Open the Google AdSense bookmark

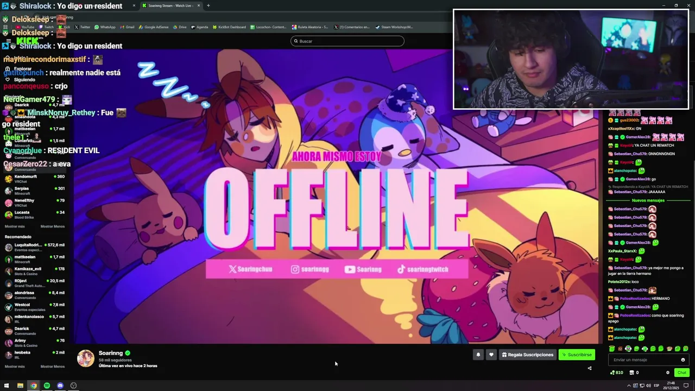coord(154,27)
